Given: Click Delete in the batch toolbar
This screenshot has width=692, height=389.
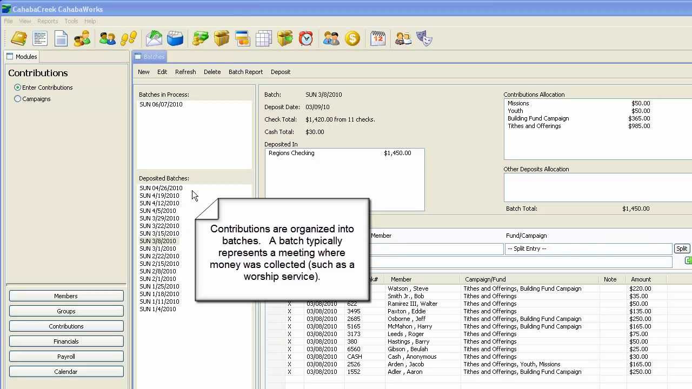Looking at the screenshot, I should coord(212,72).
